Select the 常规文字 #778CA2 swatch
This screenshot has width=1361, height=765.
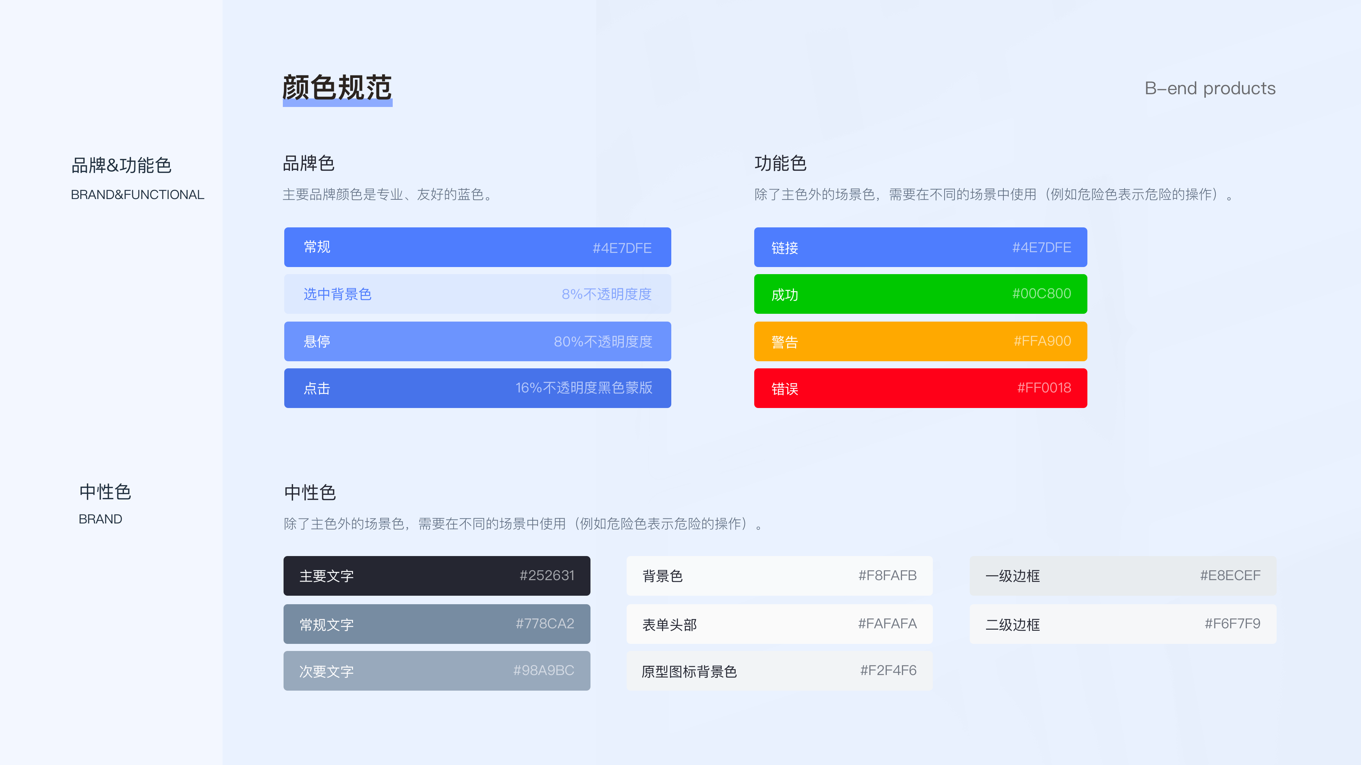pos(437,624)
